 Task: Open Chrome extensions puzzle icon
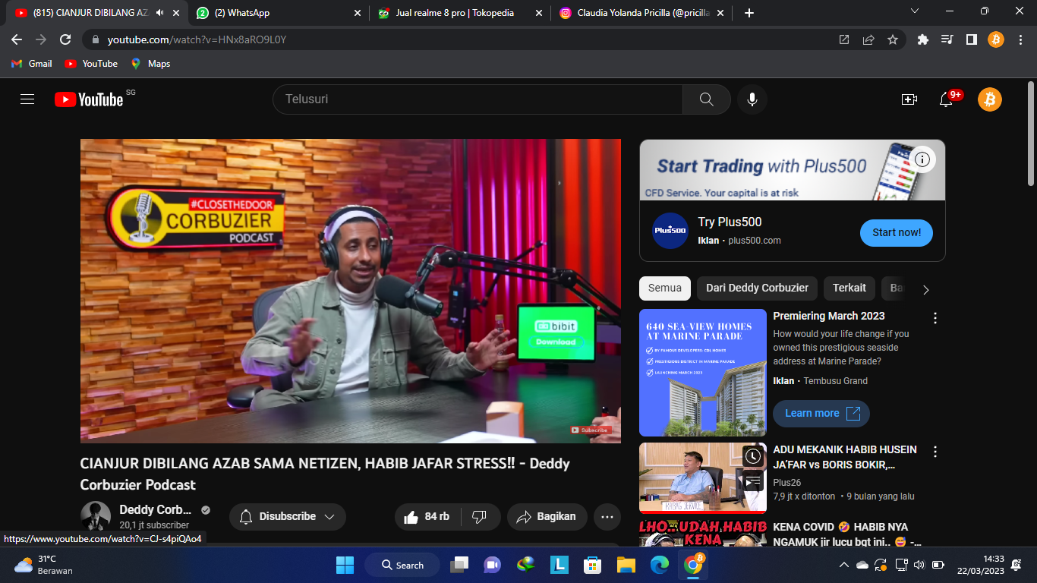pos(923,39)
